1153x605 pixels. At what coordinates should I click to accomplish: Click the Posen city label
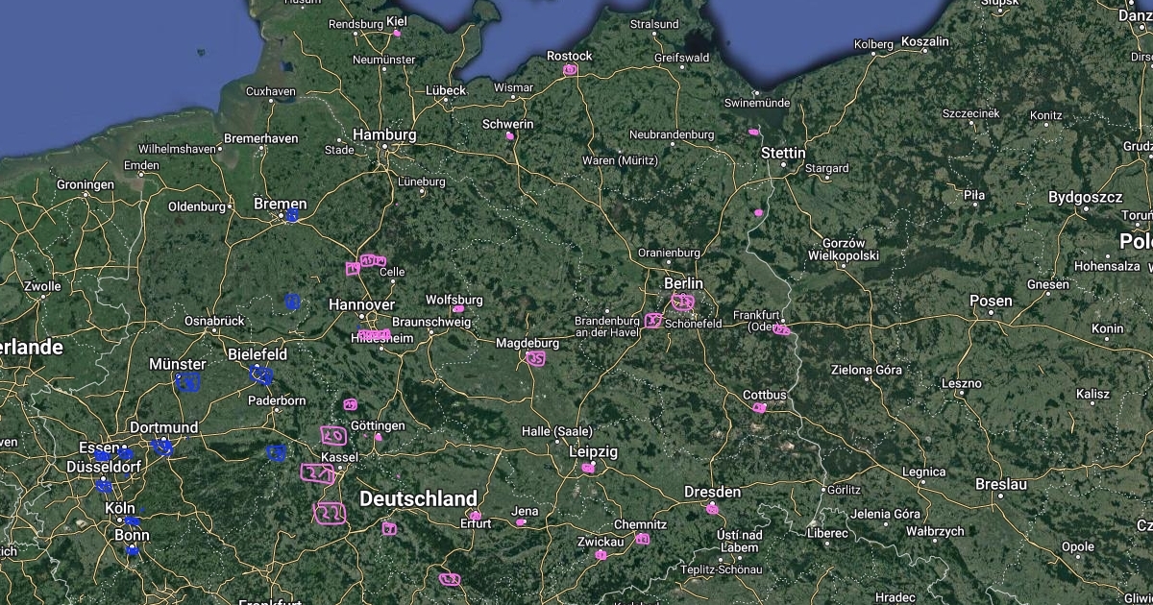991,301
